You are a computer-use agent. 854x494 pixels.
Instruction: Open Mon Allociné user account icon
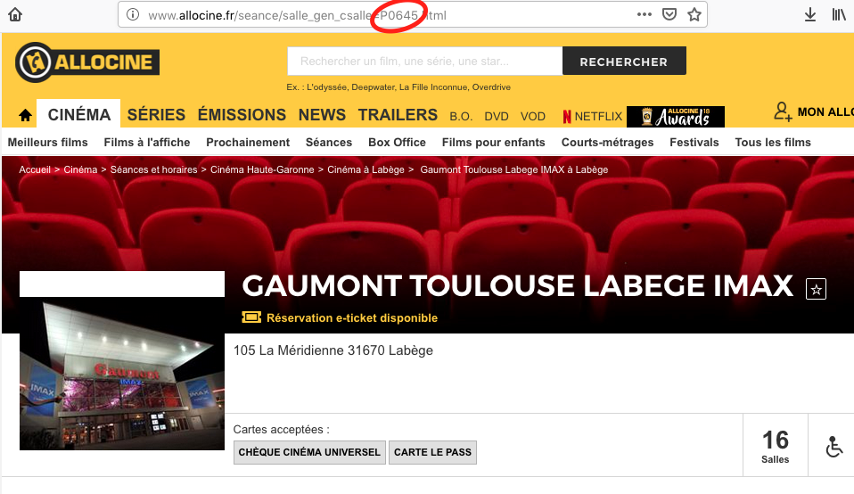point(783,111)
